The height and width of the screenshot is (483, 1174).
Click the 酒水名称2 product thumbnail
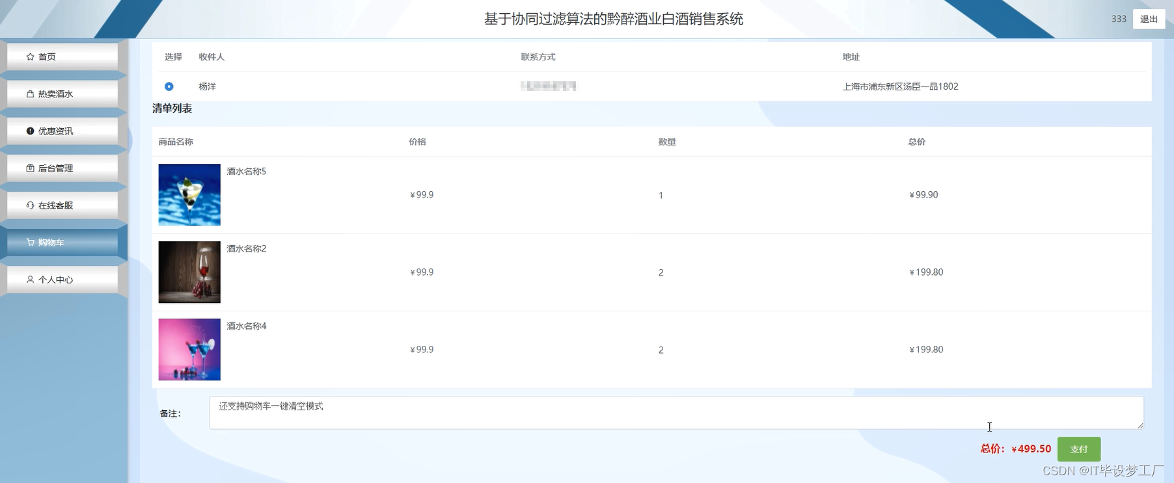[189, 272]
